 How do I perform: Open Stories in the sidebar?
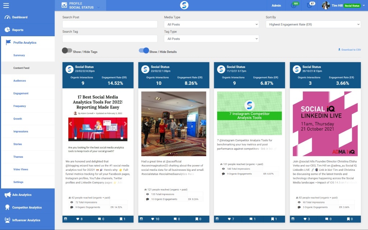pos(18,144)
